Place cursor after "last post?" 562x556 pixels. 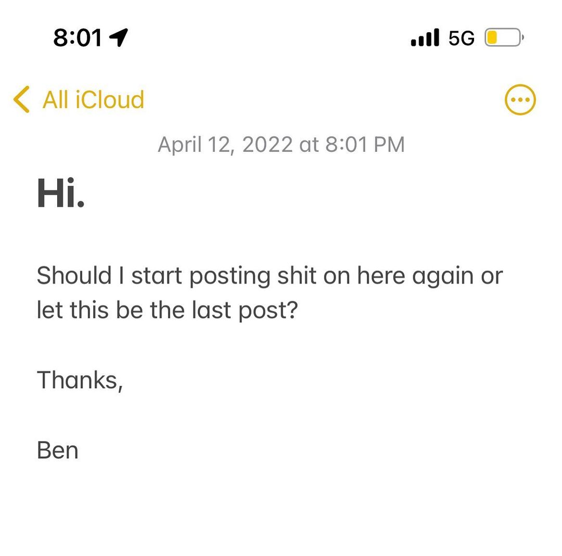pyautogui.click(x=298, y=311)
